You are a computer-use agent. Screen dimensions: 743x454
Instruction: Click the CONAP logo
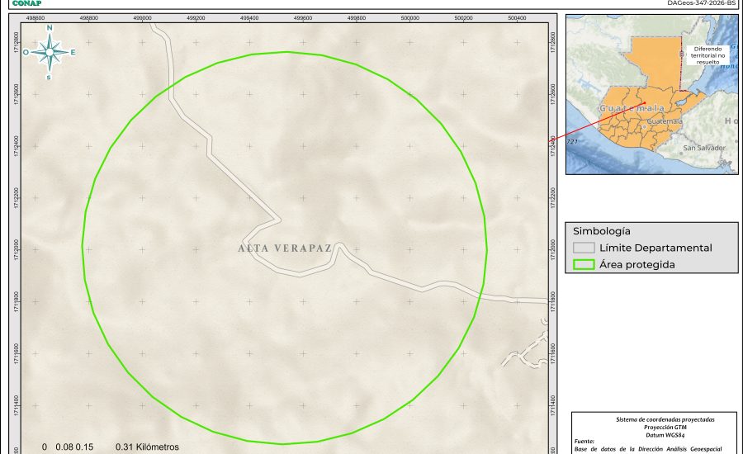tap(26, 3)
